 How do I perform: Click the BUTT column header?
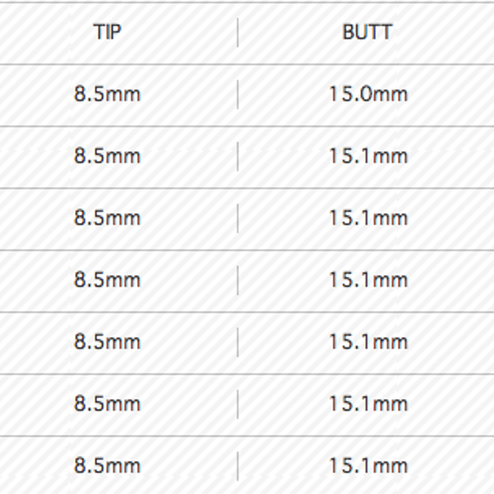click(367, 32)
